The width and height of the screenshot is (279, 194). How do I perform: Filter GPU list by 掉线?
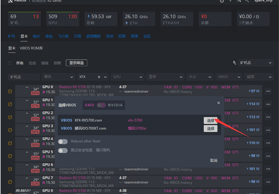click(x=45, y=63)
